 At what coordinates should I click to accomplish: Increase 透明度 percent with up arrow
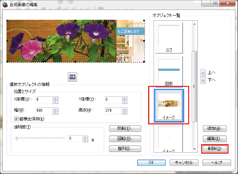(85, 137)
